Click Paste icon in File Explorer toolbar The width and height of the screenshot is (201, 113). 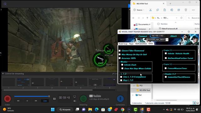click(x=165, y=10)
